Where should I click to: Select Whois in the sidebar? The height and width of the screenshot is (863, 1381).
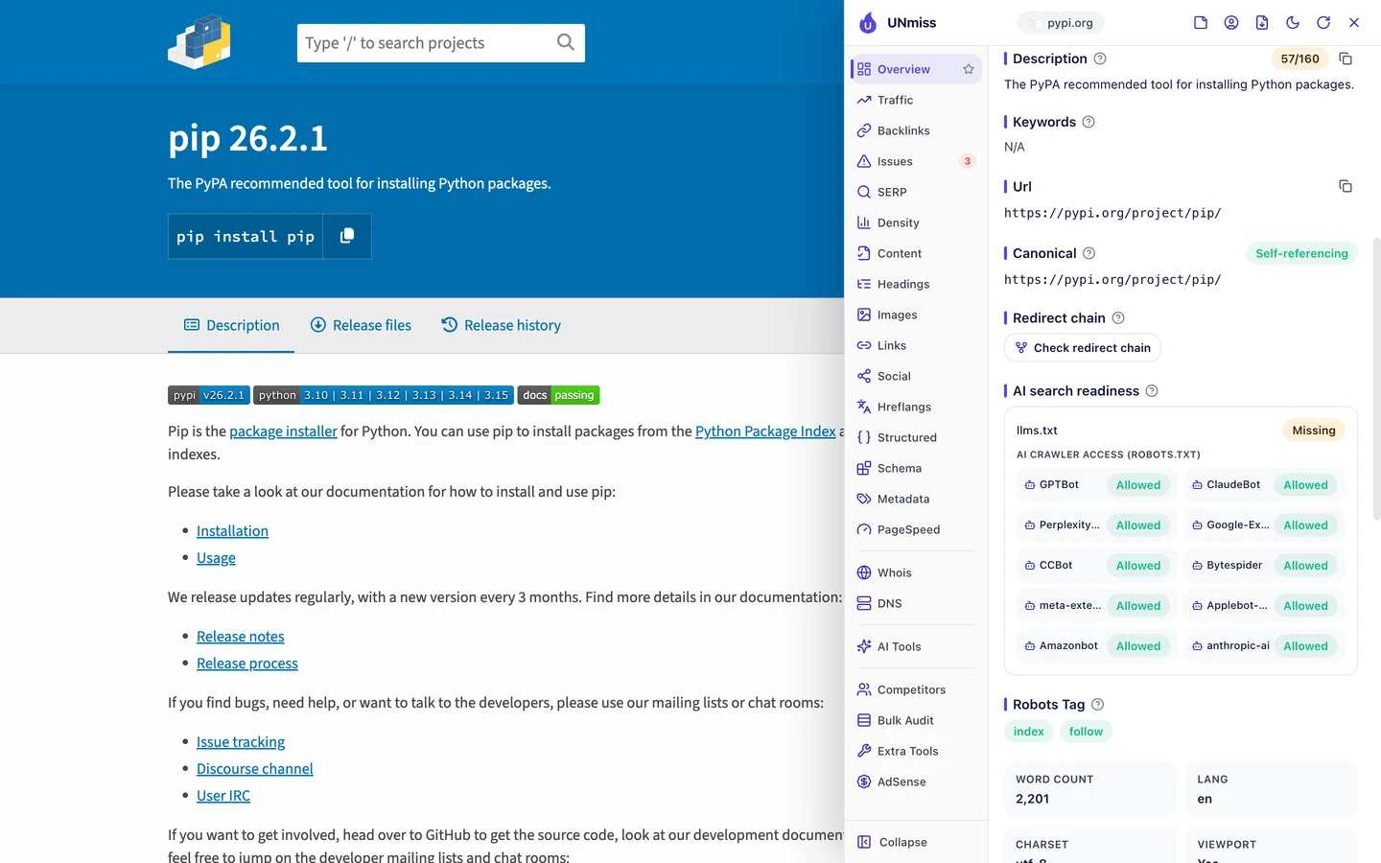pyautogui.click(x=916, y=572)
